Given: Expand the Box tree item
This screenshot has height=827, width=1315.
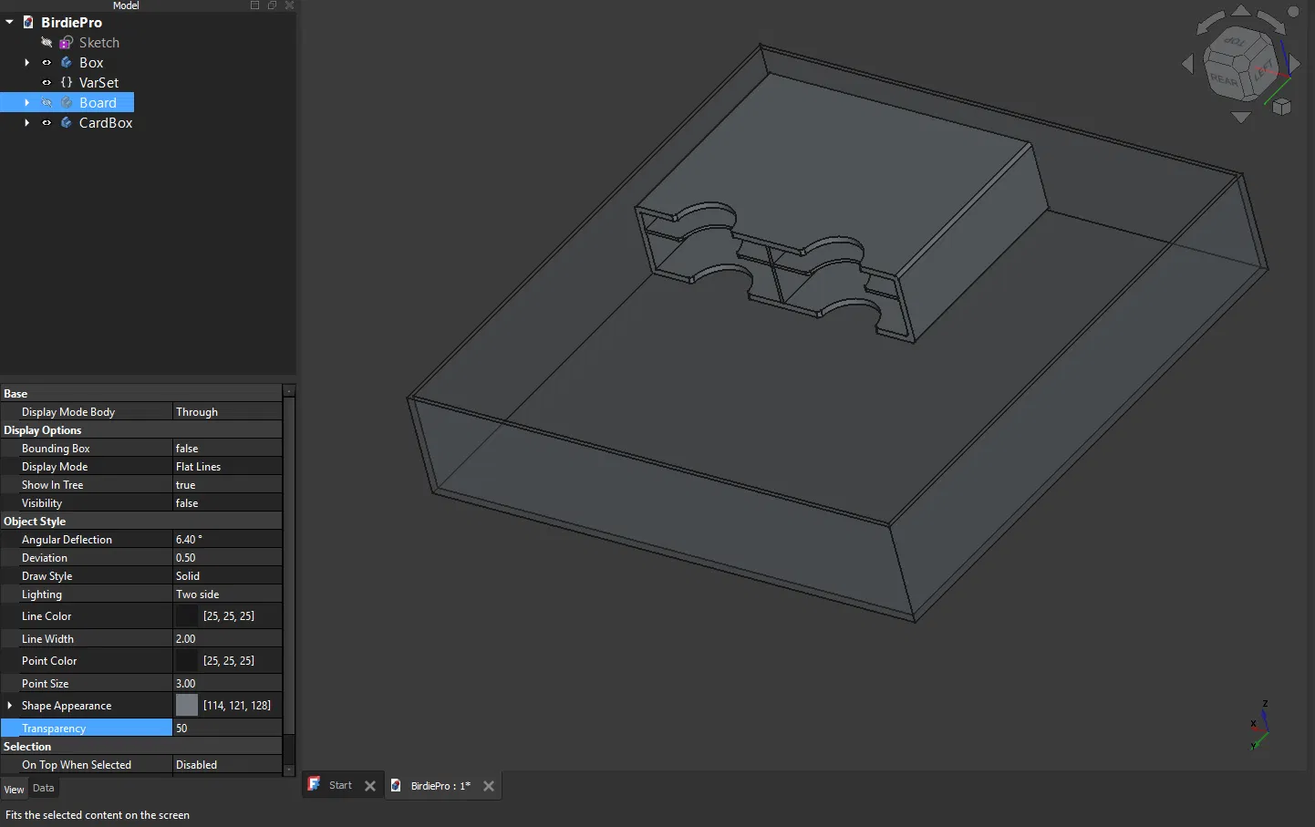Looking at the screenshot, I should [26, 63].
